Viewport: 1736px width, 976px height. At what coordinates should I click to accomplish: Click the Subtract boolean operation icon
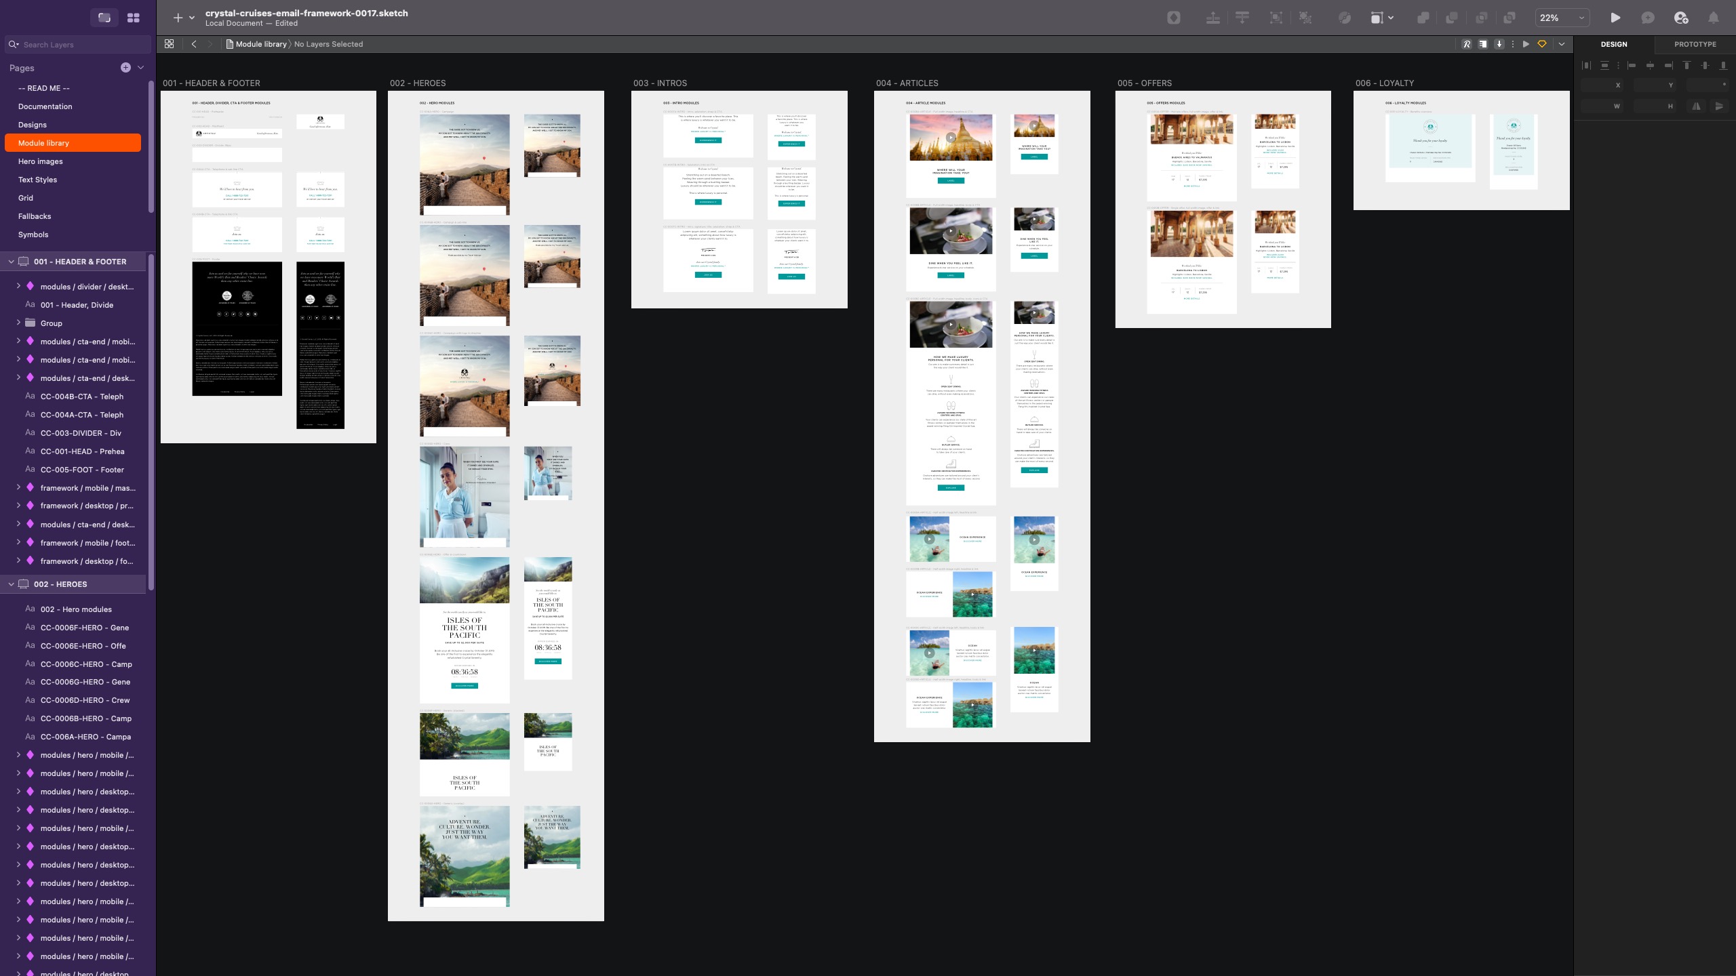1453,18
